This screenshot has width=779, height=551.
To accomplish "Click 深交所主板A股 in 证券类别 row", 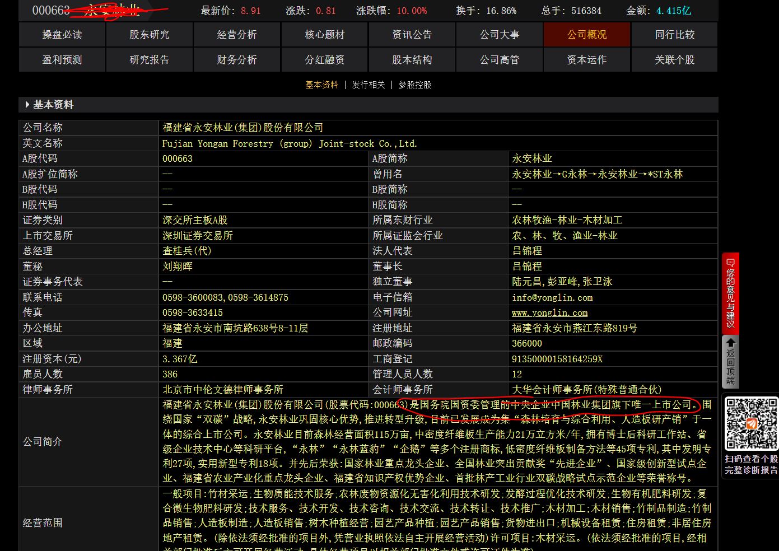I will [195, 221].
